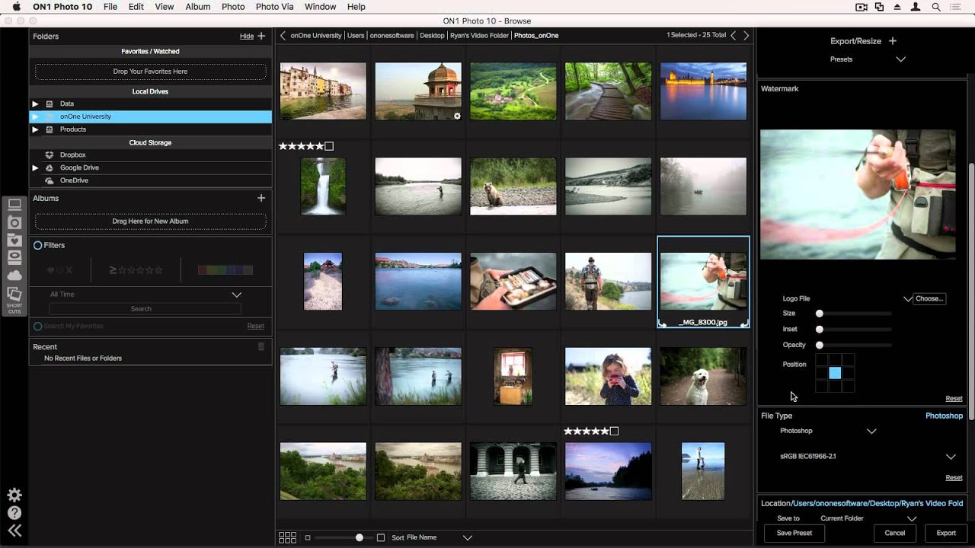Image resolution: width=975 pixels, height=548 pixels.
Task: Go to previous image arrow near 25 Total
Action: 734,35
